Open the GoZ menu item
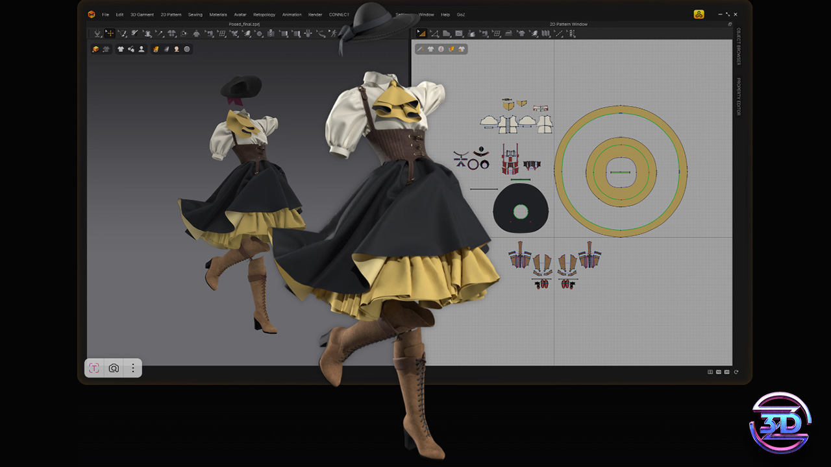 click(461, 14)
